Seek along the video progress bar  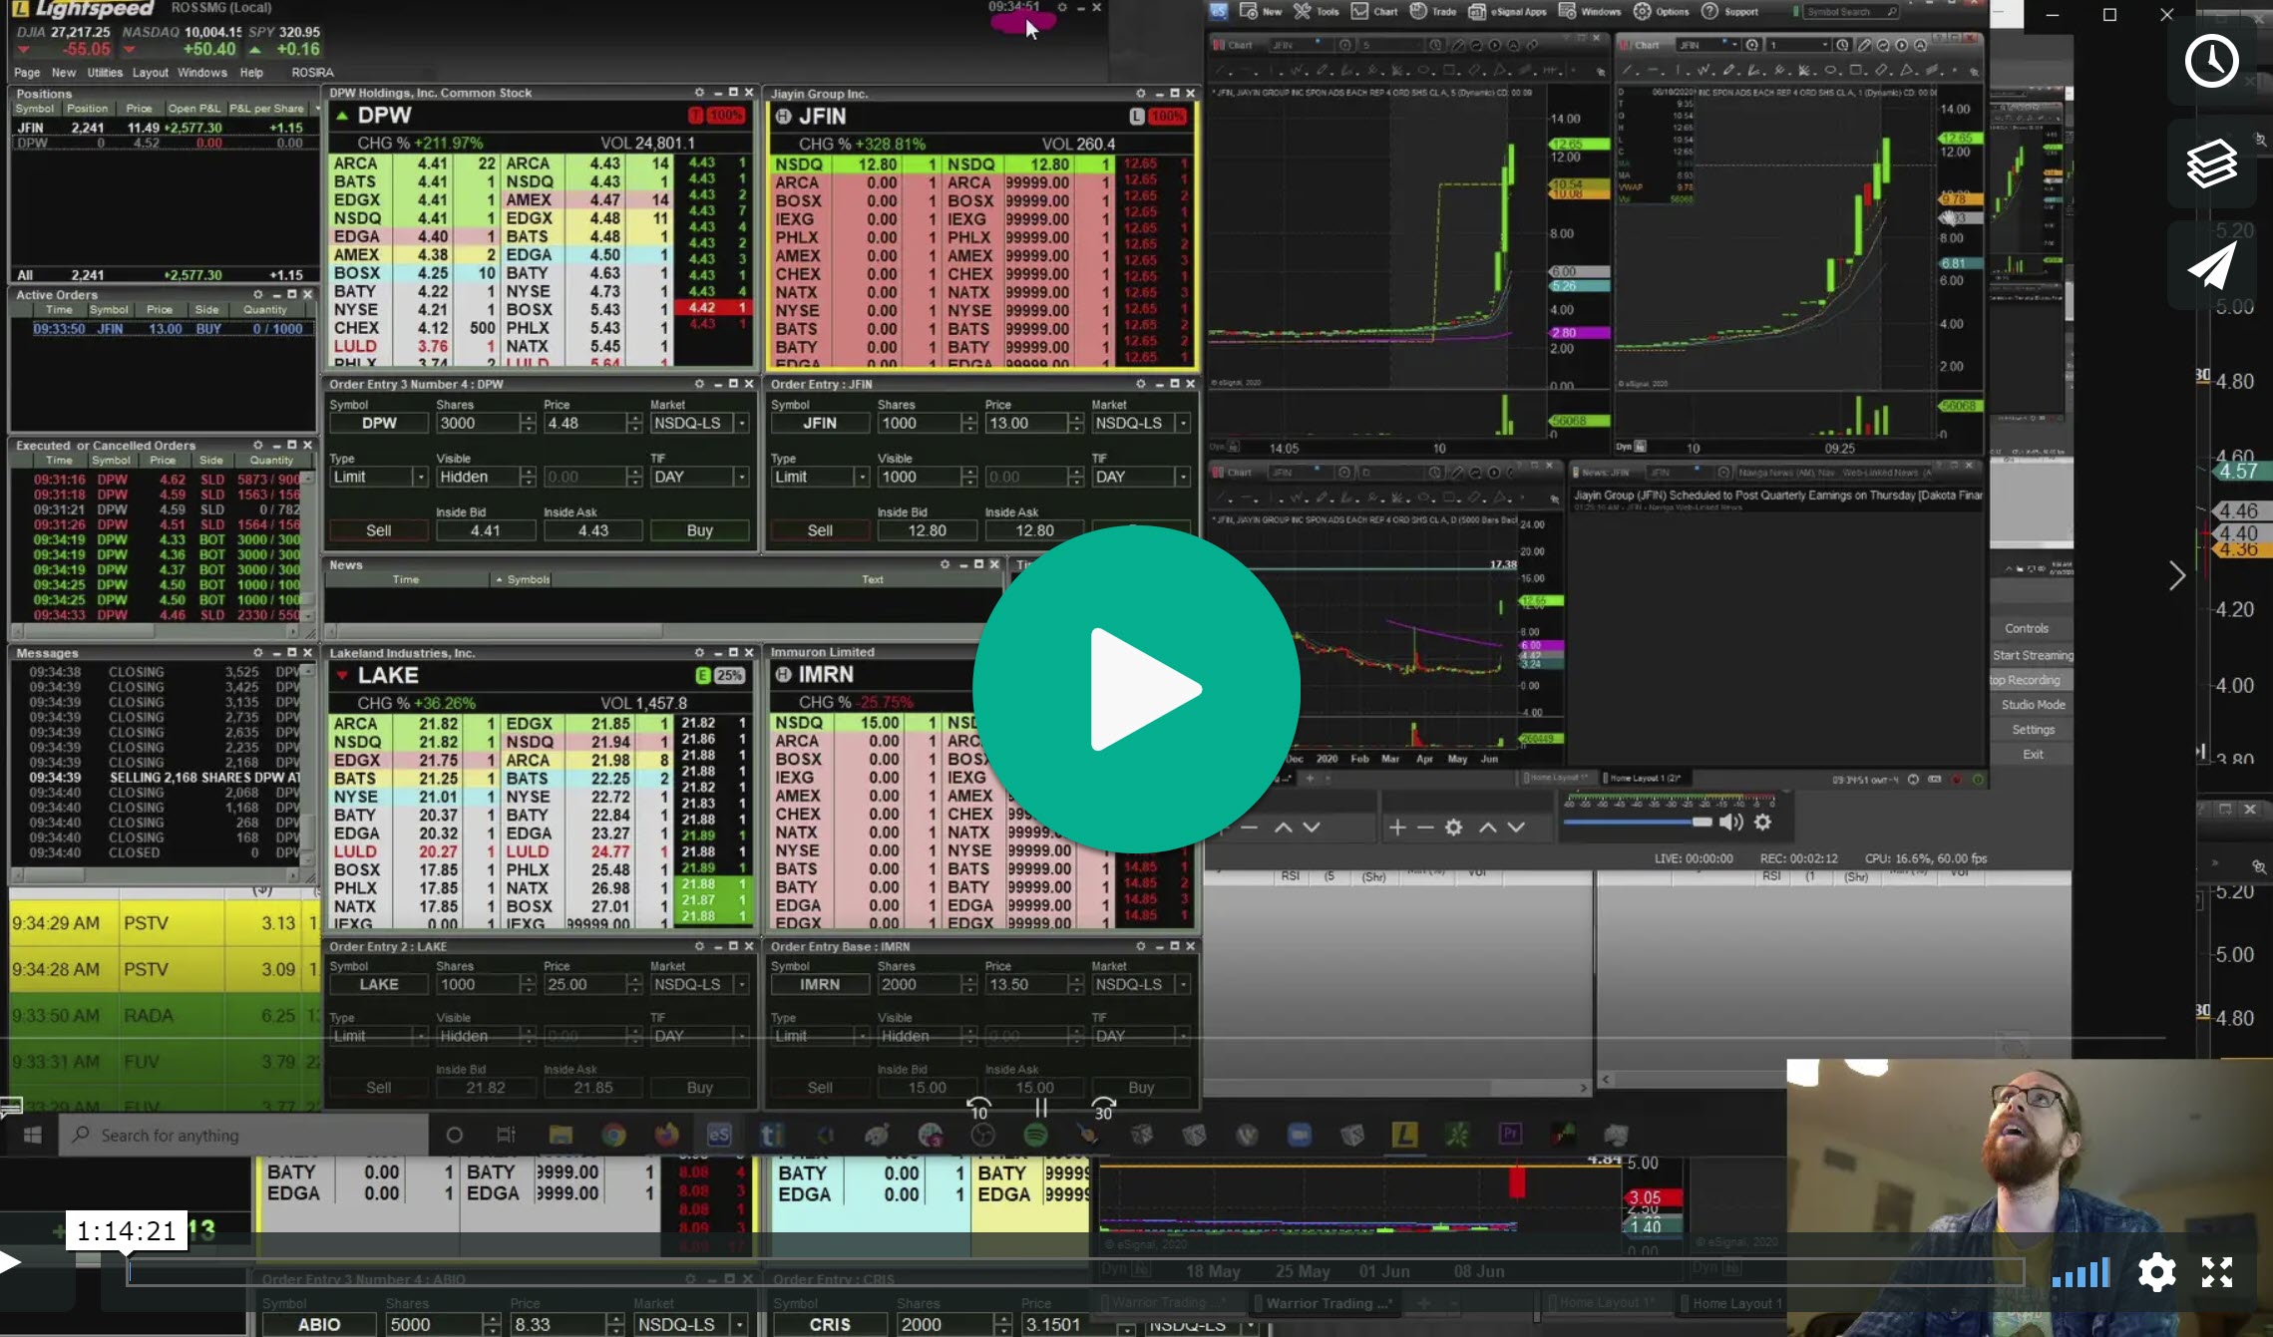click(x=1075, y=1272)
